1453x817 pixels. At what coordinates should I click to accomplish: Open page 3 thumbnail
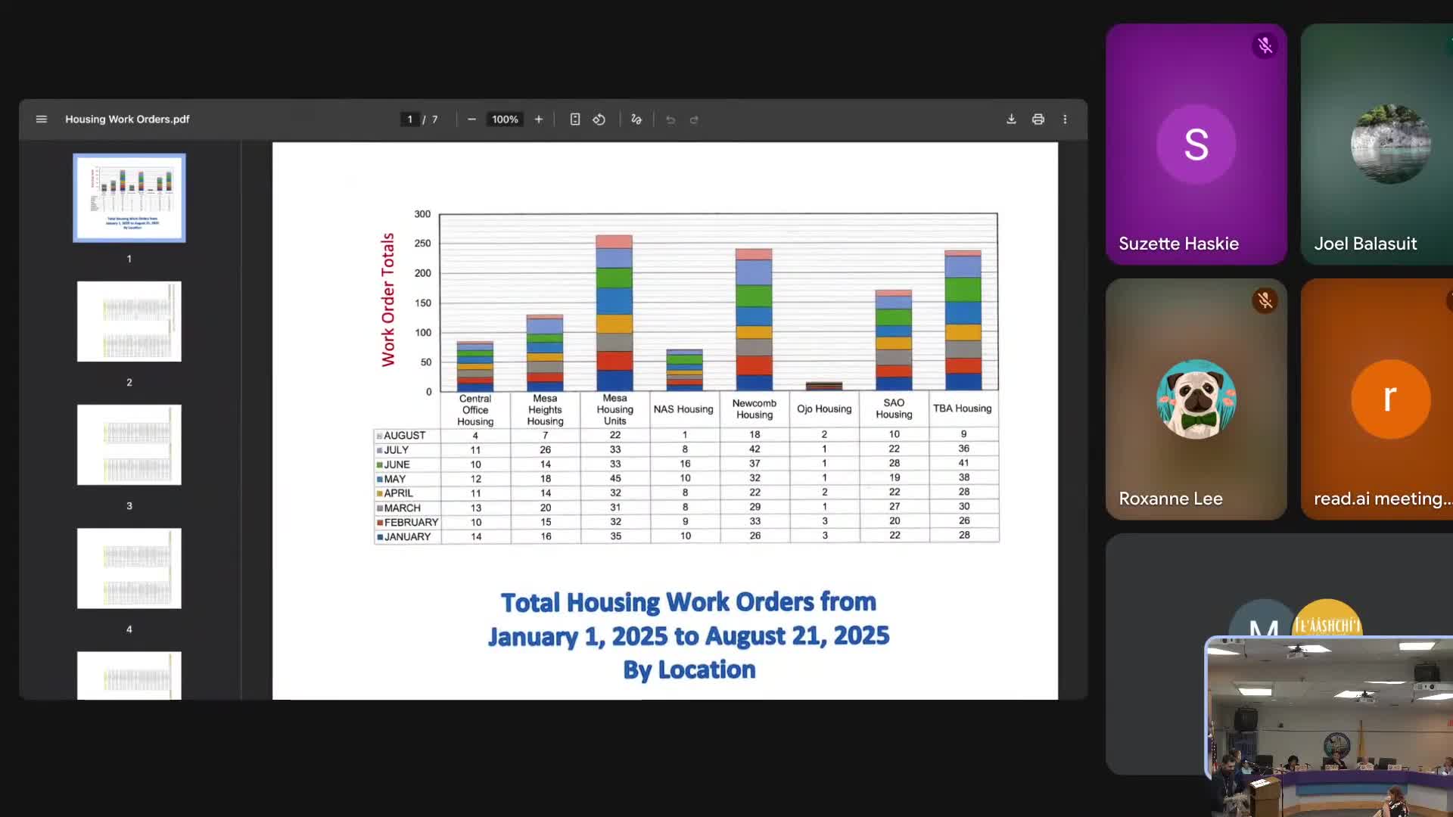(129, 445)
